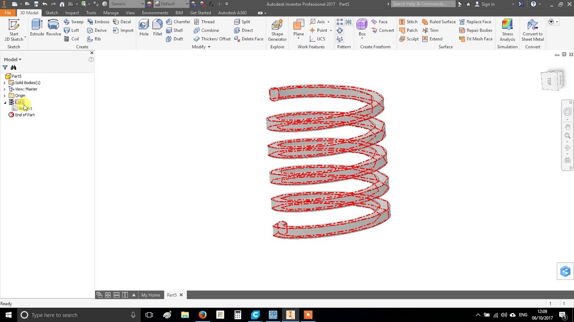
Task: Open the File menu
Action: (x=8, y=13)
